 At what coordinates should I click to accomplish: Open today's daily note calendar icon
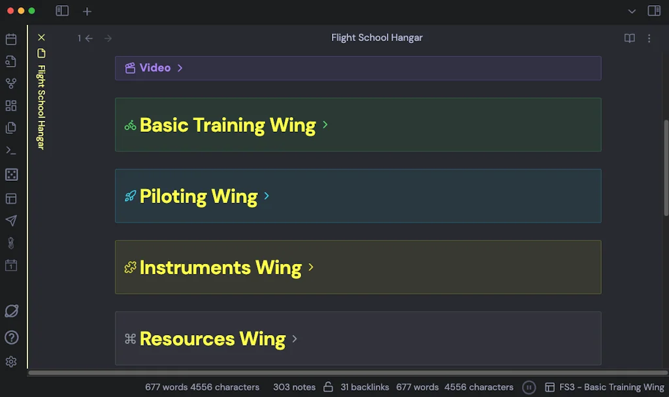(x=11, y=265)
